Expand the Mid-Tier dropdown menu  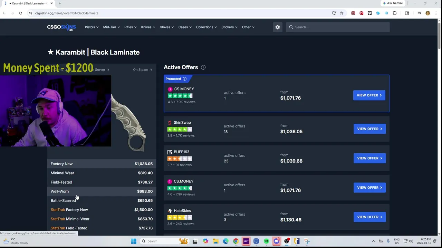(112, 27)
